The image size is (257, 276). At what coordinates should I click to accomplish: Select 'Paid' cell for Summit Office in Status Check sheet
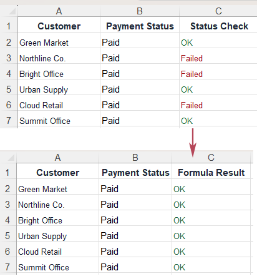coord(140,118)
